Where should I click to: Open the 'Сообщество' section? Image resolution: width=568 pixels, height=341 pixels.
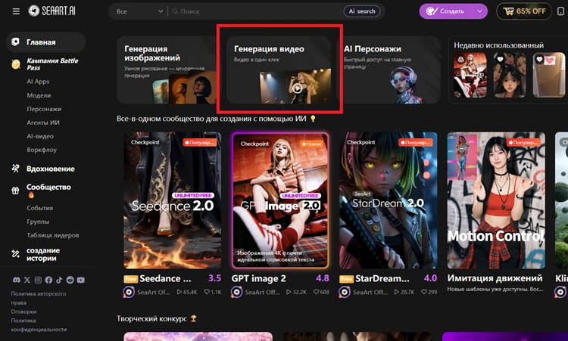click(x=48, y=187)
